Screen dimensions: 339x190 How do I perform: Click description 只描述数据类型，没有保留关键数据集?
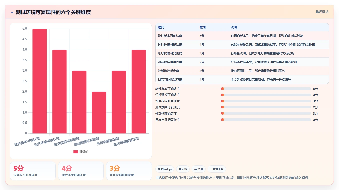point(264,62)
